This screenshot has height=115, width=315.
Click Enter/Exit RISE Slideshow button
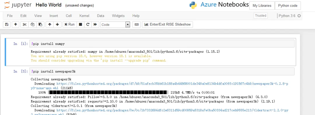click(x=167, y=25)
